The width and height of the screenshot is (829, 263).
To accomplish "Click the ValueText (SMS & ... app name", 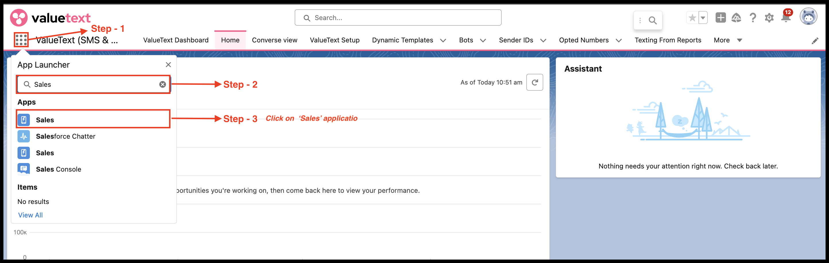I will (77, 40).
